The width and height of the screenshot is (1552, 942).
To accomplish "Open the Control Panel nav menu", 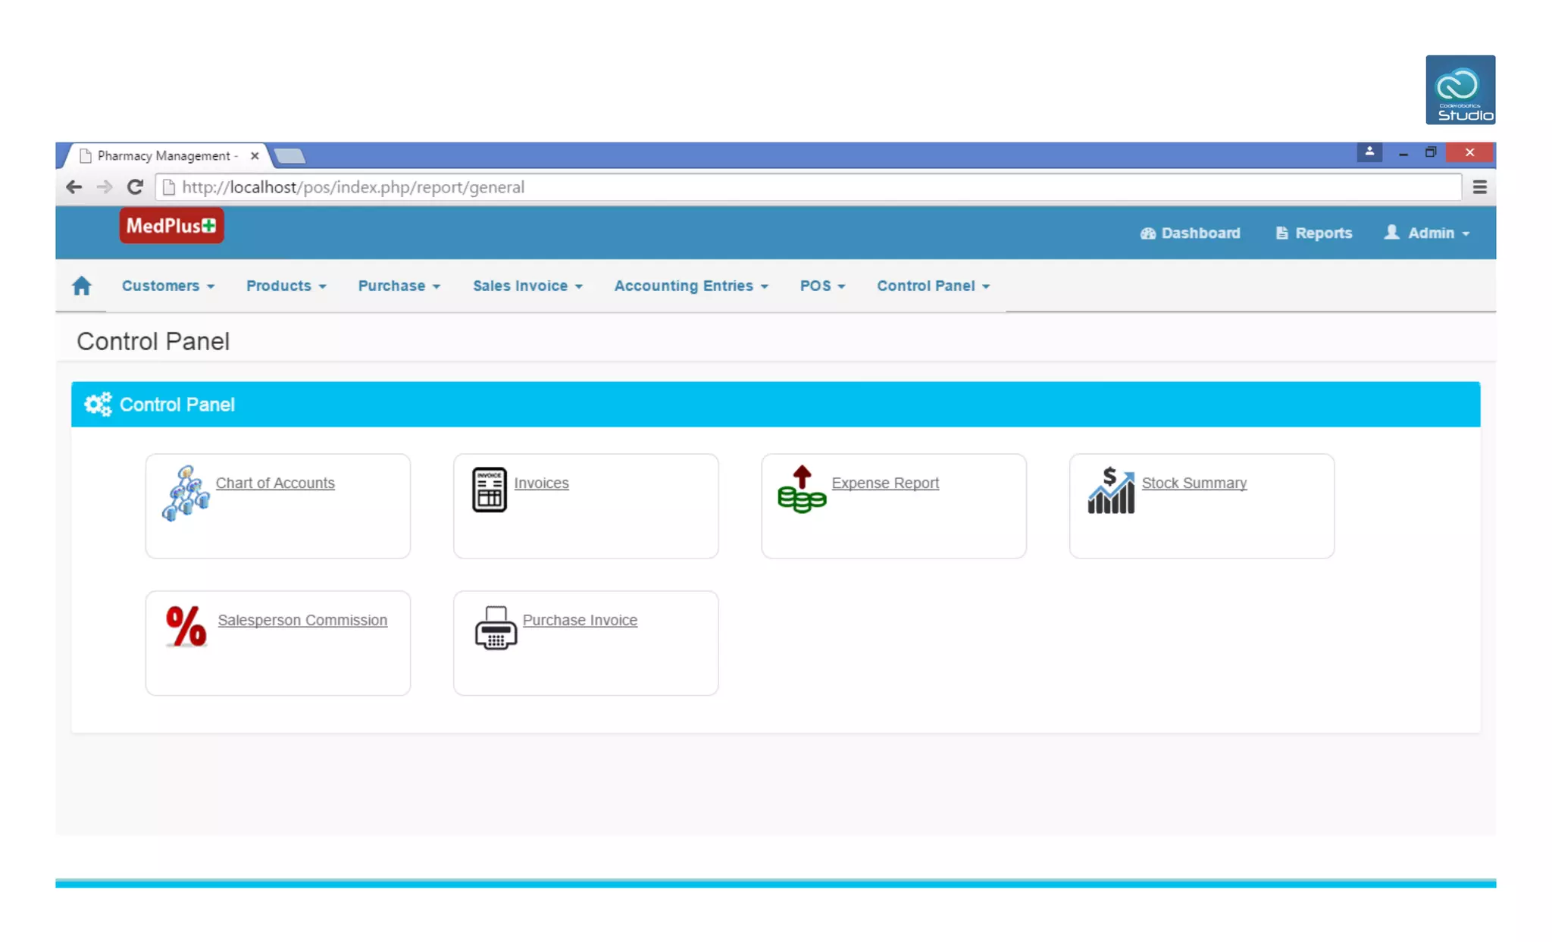I will pyautogui.click(x=933, y=286).
